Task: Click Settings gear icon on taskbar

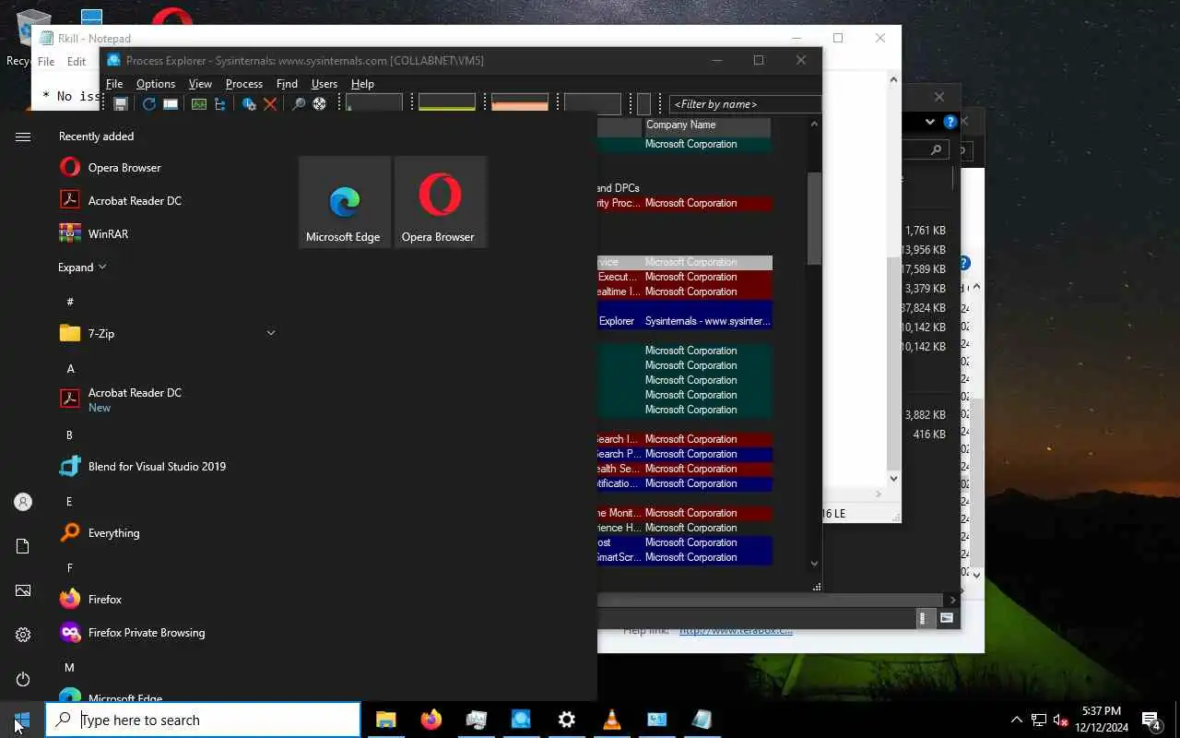Action: (566, 720)
